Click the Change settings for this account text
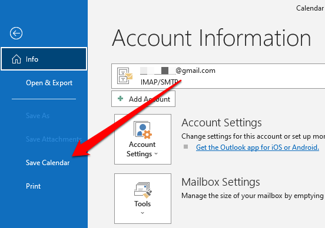Screen dimensions: 325x228 [253, 136]
